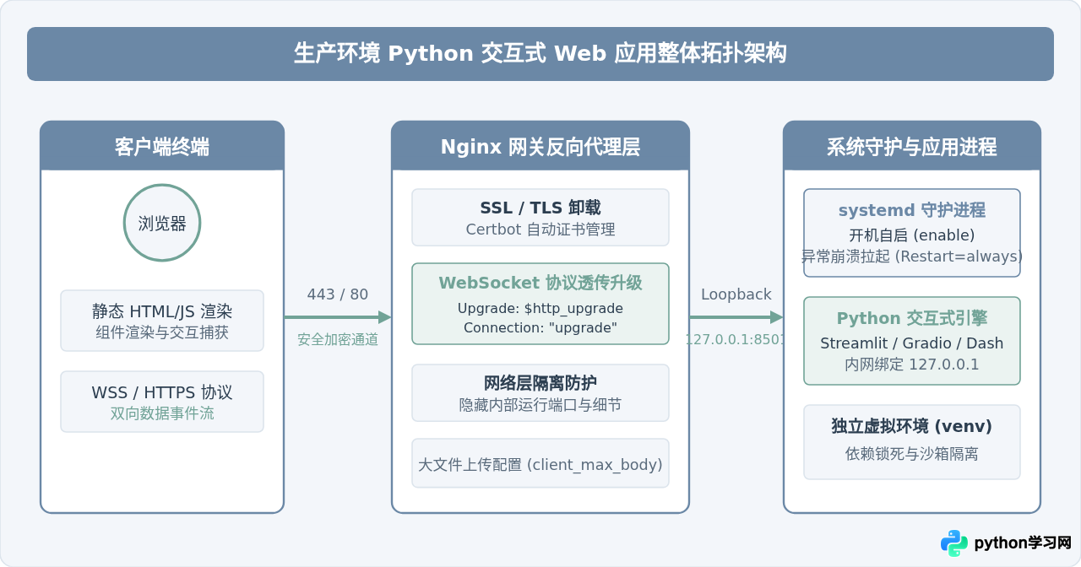Image resolution: width=1081 pixels, height=567 pixels.
Task: Click the text Streamlit / Gradio / Dash
Action: pyautogui.click(x=912, y=343)
